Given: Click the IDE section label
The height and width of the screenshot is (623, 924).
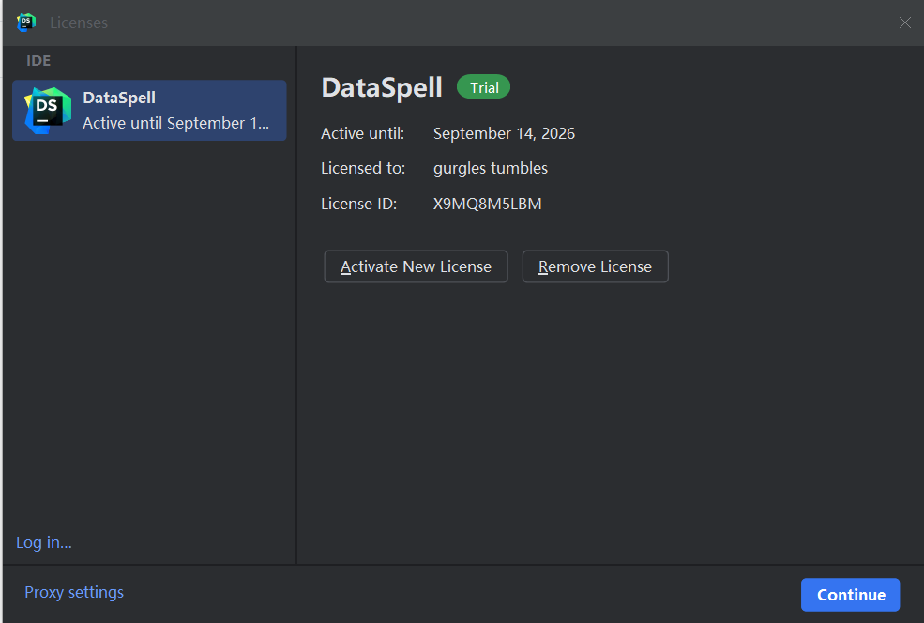Looking at the screenshot, I should pos(38,61).
